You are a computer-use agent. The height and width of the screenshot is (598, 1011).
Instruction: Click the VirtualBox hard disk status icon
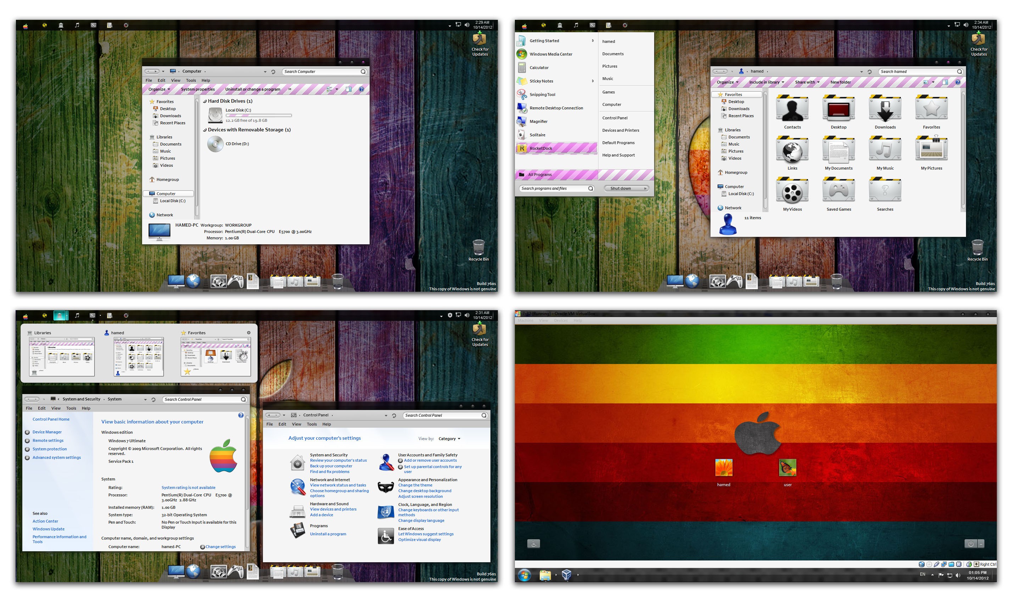[x=921, y=564]
